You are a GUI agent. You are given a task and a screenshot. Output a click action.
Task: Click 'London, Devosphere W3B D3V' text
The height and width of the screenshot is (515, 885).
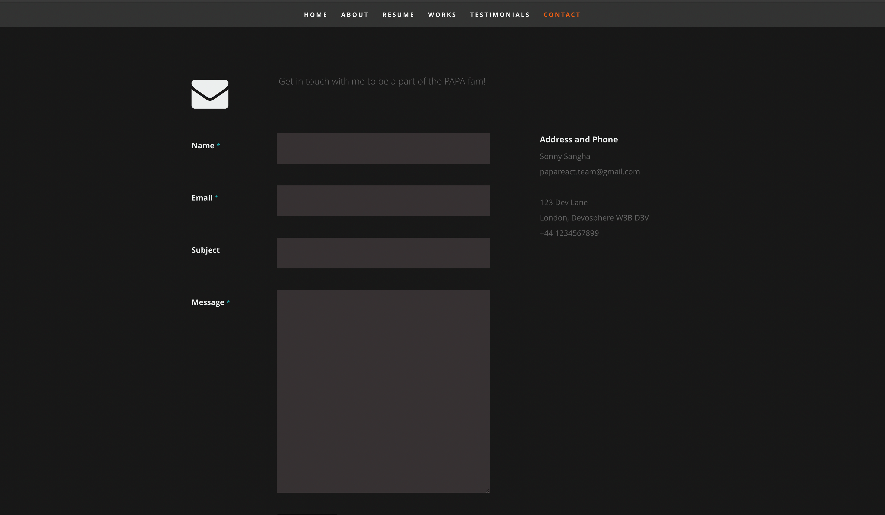(x=594, y=218)
